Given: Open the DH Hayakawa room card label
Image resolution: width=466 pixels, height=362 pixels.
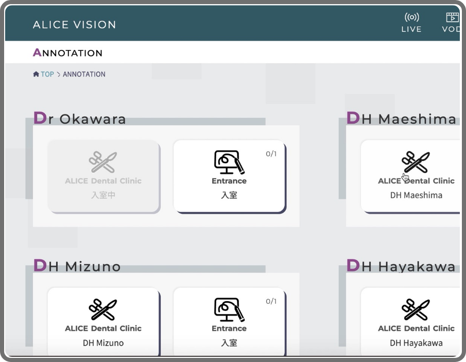Looking at the screenshot, I should tap(416, 343).
